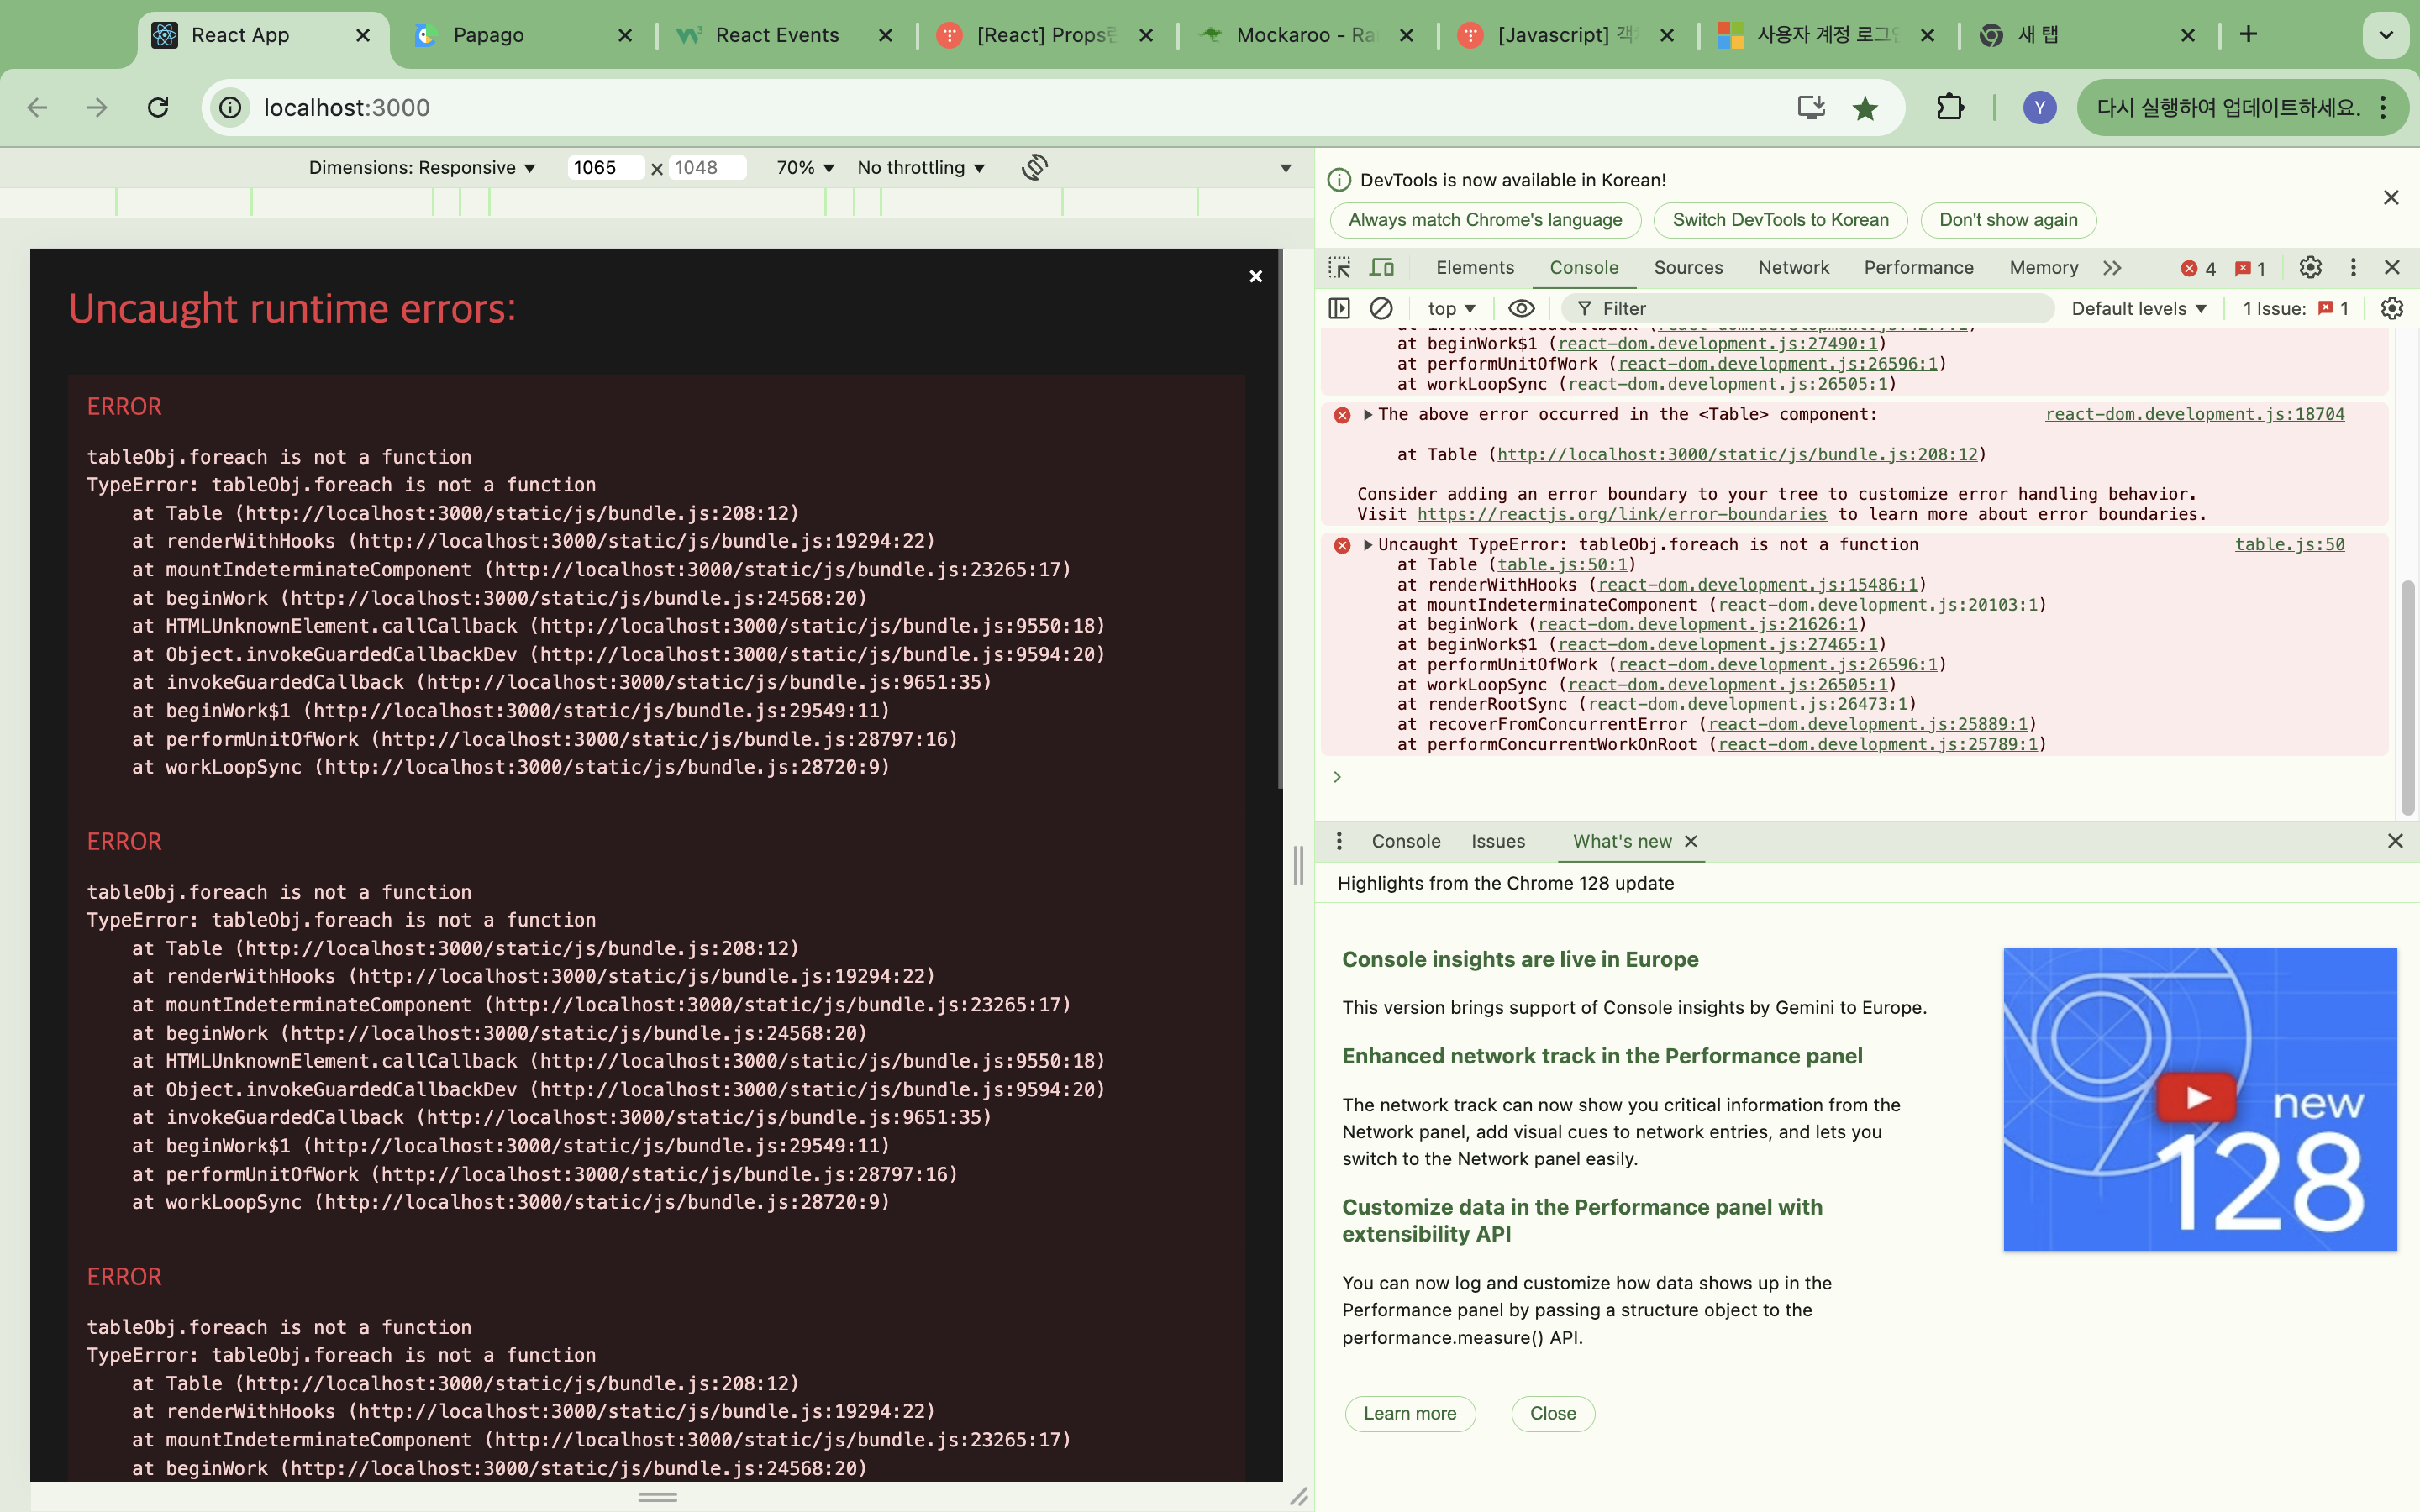Bookmark this page with star icon
Viewport: 2420px width, 1512px height.
(1864, 108)
